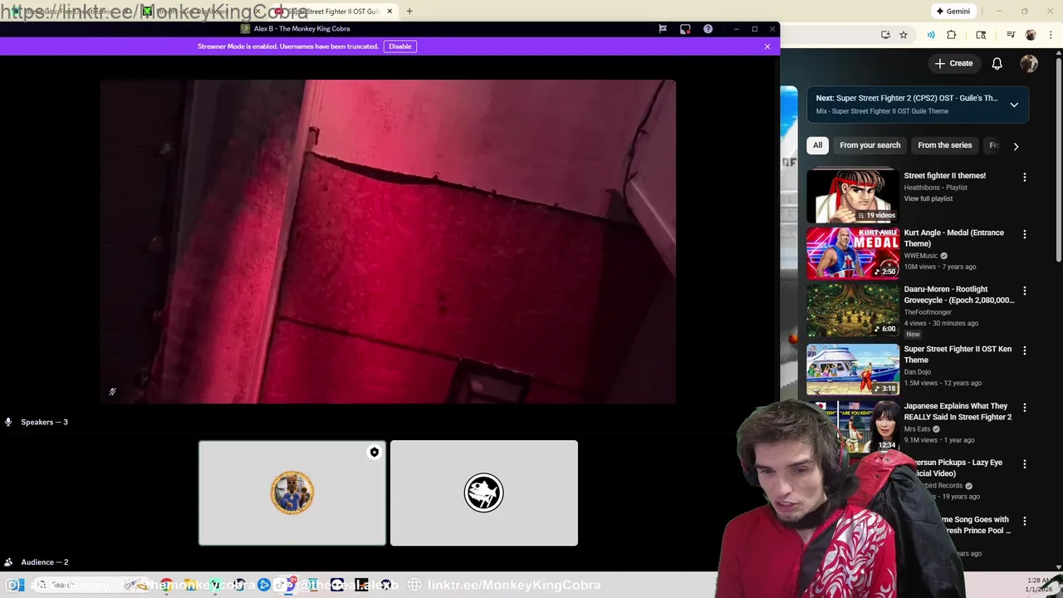Open Chrome three-dot menu
1063x598 pixels.
[x=1050, y=35]
